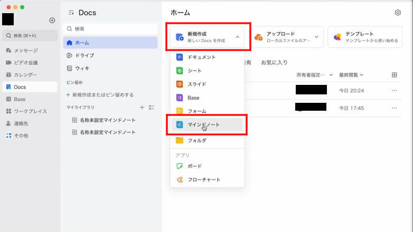This screenshot has height=232, width=413.
Task: Go to ビデオ会議 in the sidebar
Action: pos(30,63)
